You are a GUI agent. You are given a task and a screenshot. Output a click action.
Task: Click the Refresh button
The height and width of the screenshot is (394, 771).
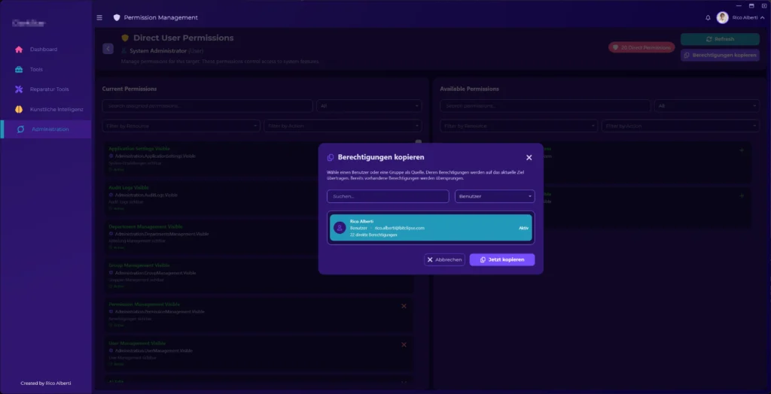click(720, 39)
